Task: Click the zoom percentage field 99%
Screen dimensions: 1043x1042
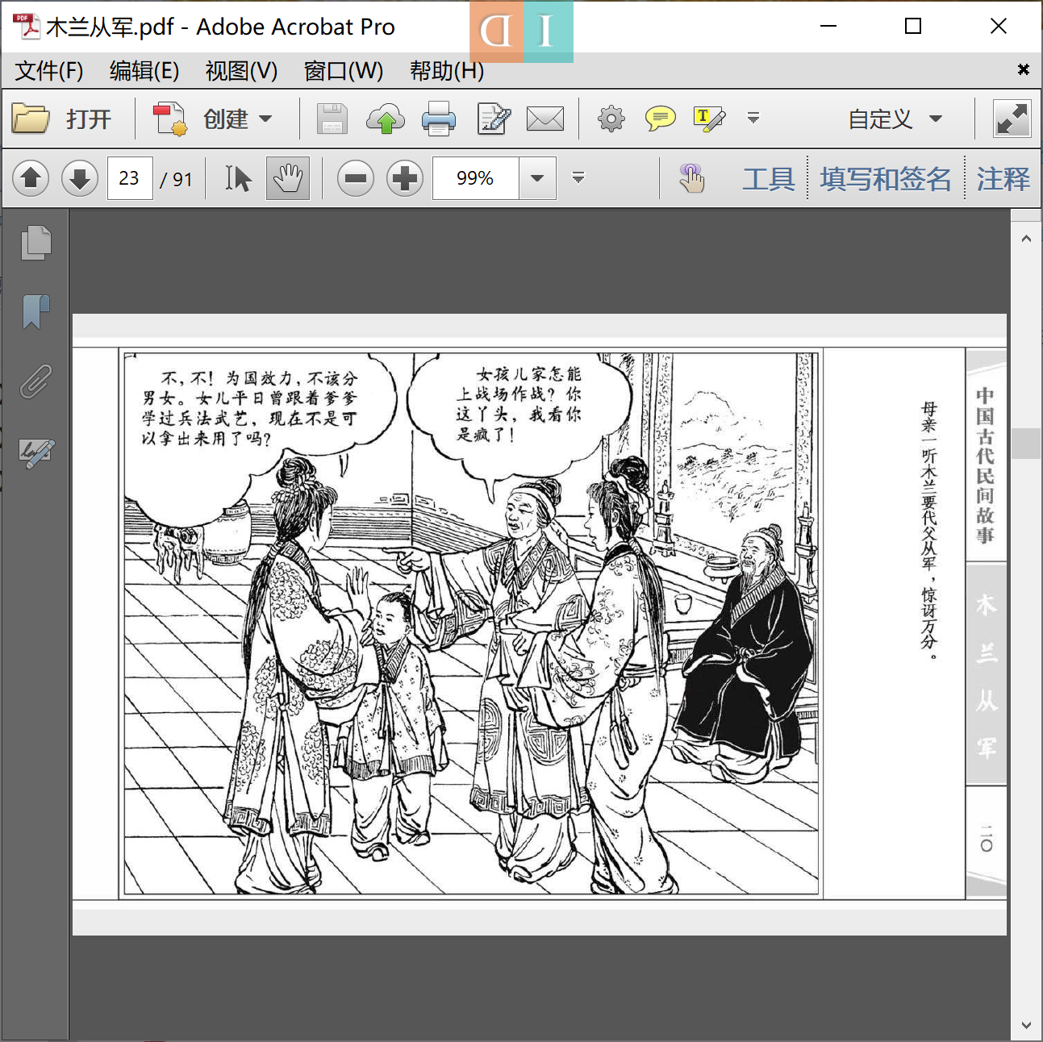Action: pyautogui.click(x=476, y=178)
